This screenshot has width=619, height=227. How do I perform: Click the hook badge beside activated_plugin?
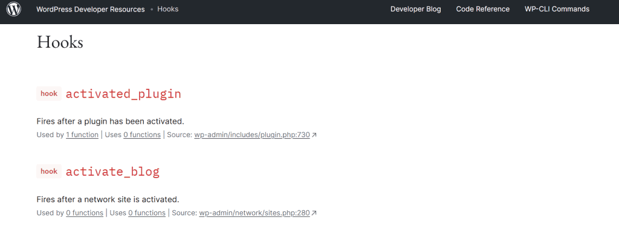coord(49,94)
